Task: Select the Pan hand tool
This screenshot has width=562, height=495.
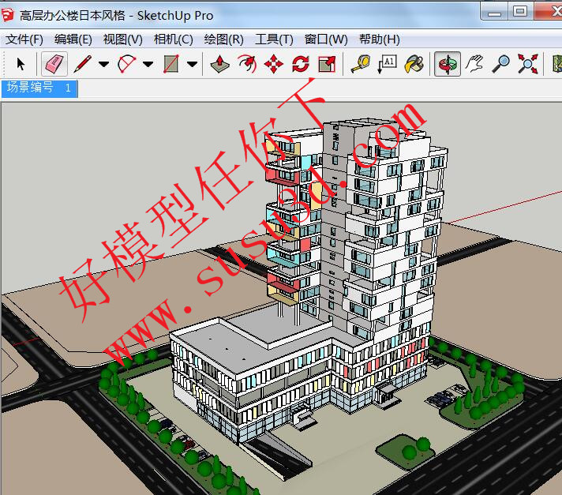Action: (474, 64)
